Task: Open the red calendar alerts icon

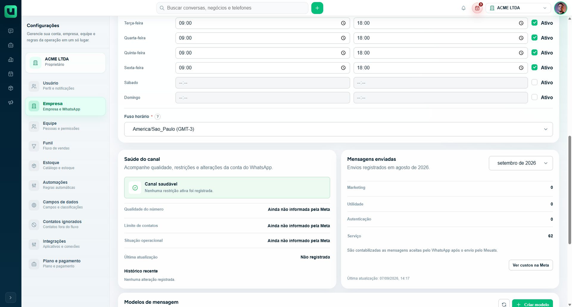Action: tap(477, 8)
